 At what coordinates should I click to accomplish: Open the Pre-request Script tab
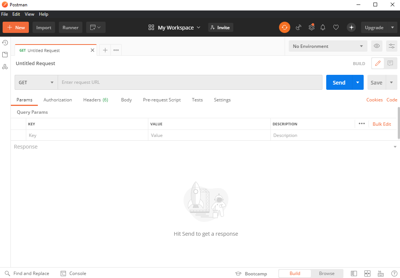pyautogui.click(x=162, y=100)
